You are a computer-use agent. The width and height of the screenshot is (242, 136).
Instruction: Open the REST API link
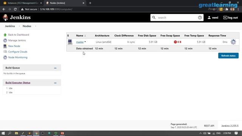(x=209, y=126)
